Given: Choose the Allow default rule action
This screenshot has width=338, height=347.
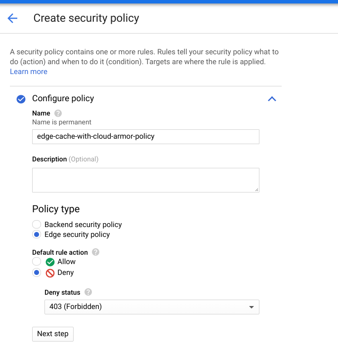Looking at the screenshot, I should (37, 262).
